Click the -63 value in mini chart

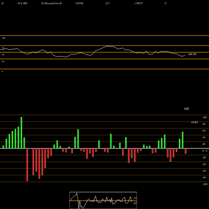coord(135,203)
